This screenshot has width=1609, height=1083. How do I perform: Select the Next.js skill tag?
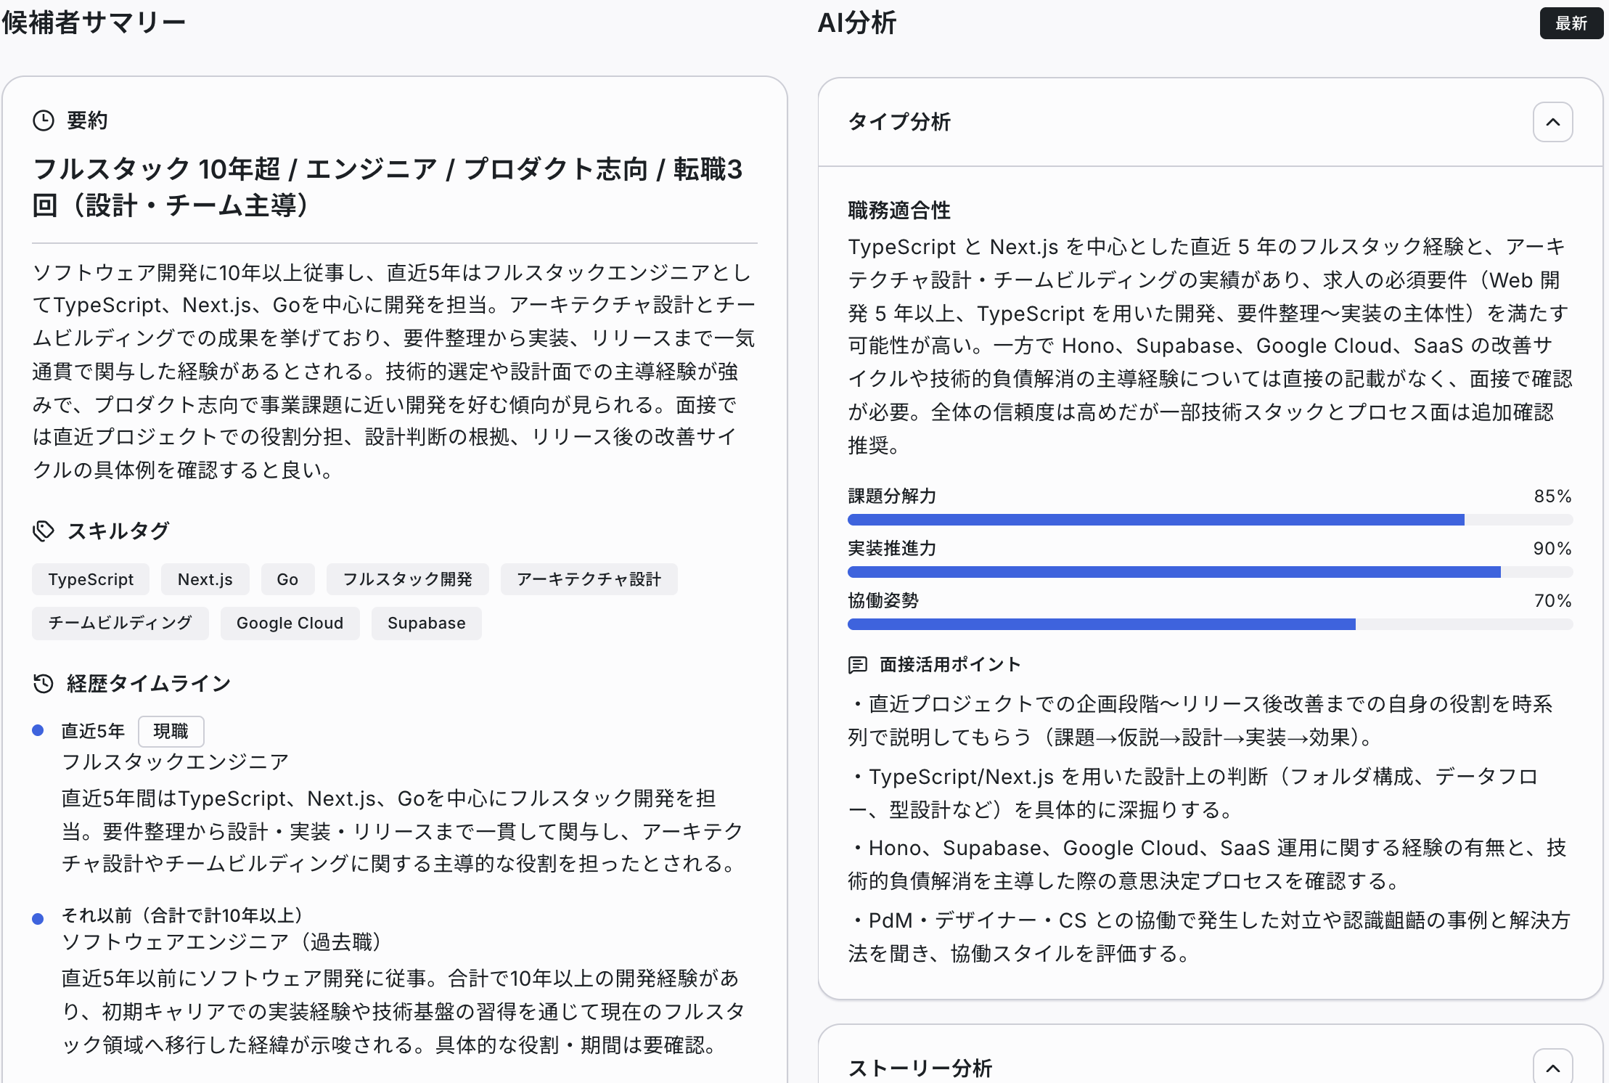point(205,579)
